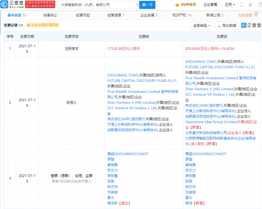The width and height of the screenshot is (262, 209).
Task: Switch to the 知识产权 tab
Action: [182, 15]
